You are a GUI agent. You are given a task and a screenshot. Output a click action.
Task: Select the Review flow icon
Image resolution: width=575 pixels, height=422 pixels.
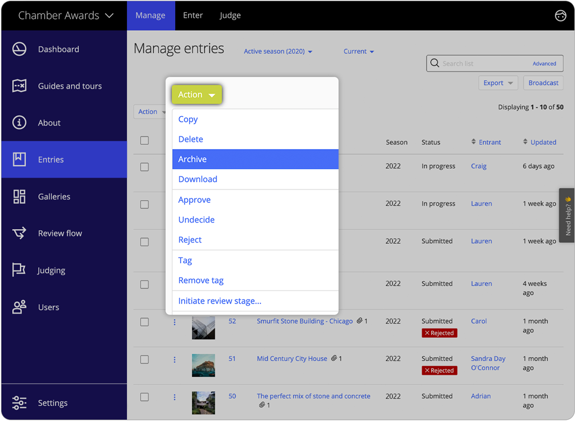click(18, 233)
